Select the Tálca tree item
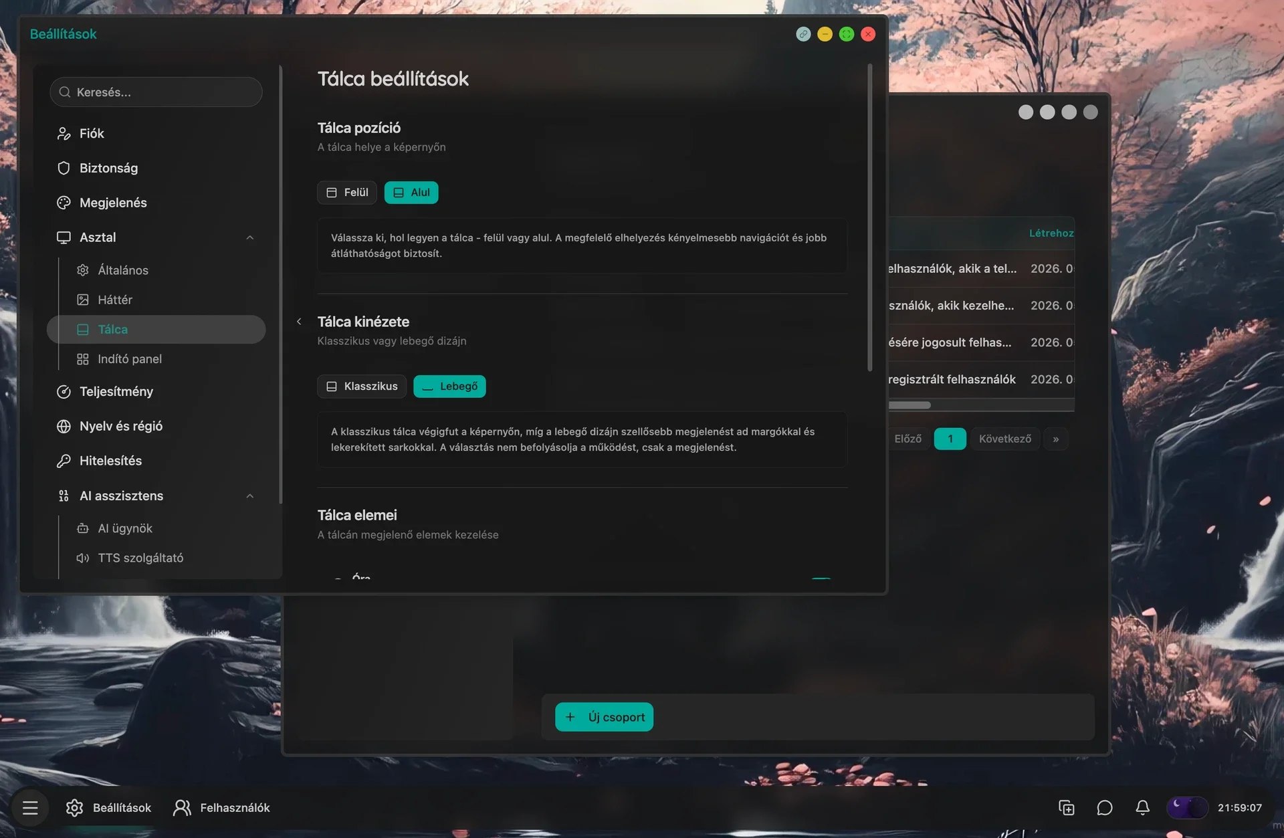This screenshot has height=838, width=1284. click(x=156, y=329)
